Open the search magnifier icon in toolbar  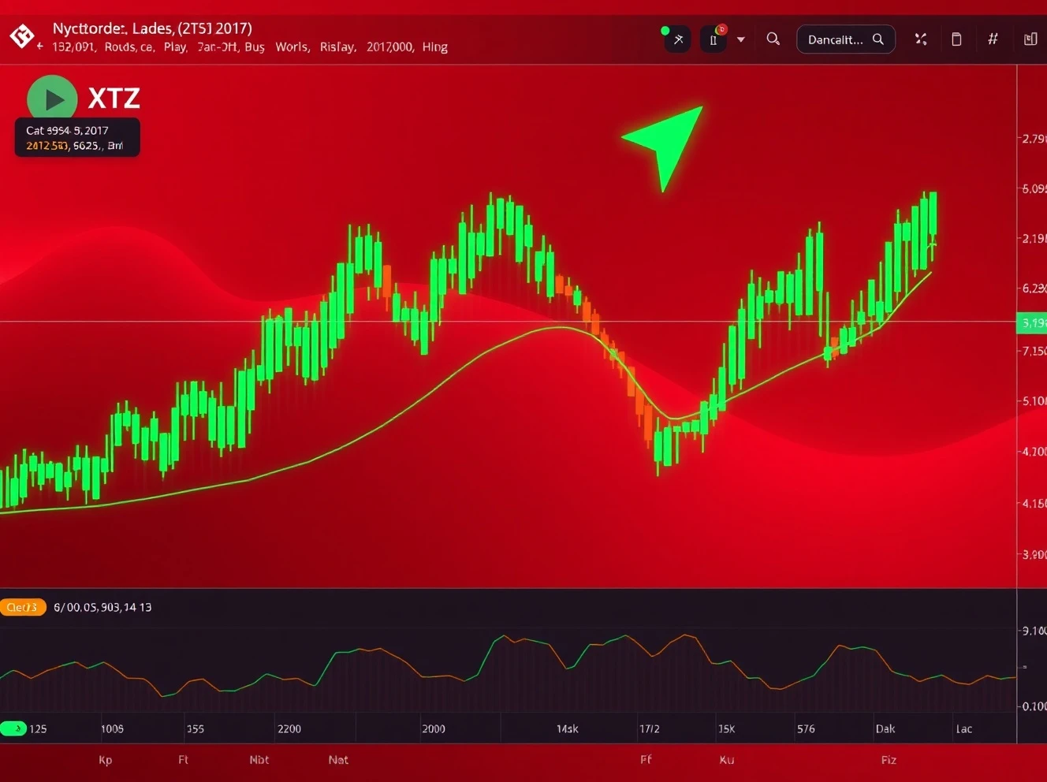coord(773,39)
